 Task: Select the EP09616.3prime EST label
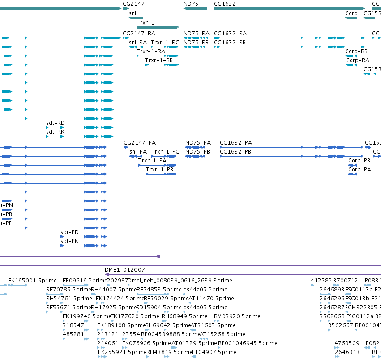pyautogui.click(x=85, y=281)
